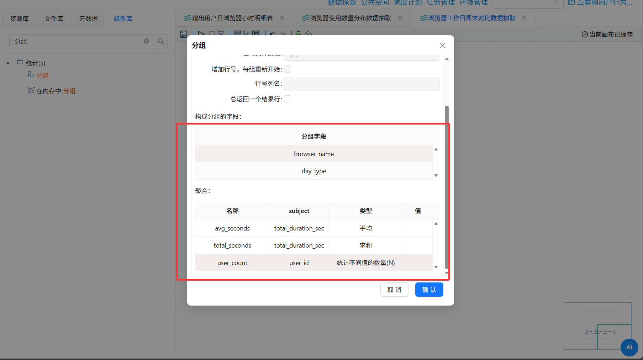Click the 当前画布已保存 status text
The image size is (643, 360).
(611, 34)
